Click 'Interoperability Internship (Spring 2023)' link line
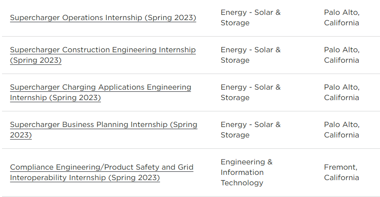This screenshot has width=380, height=197. click(85, 178)
